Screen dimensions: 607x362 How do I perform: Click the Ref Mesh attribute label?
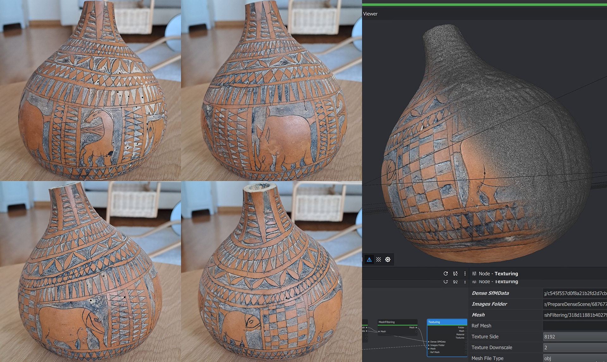(481, 326)
